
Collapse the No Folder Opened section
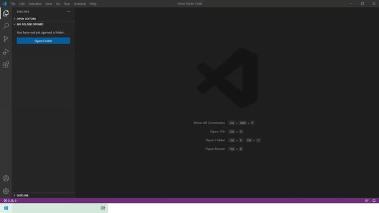tap(43, 24)
